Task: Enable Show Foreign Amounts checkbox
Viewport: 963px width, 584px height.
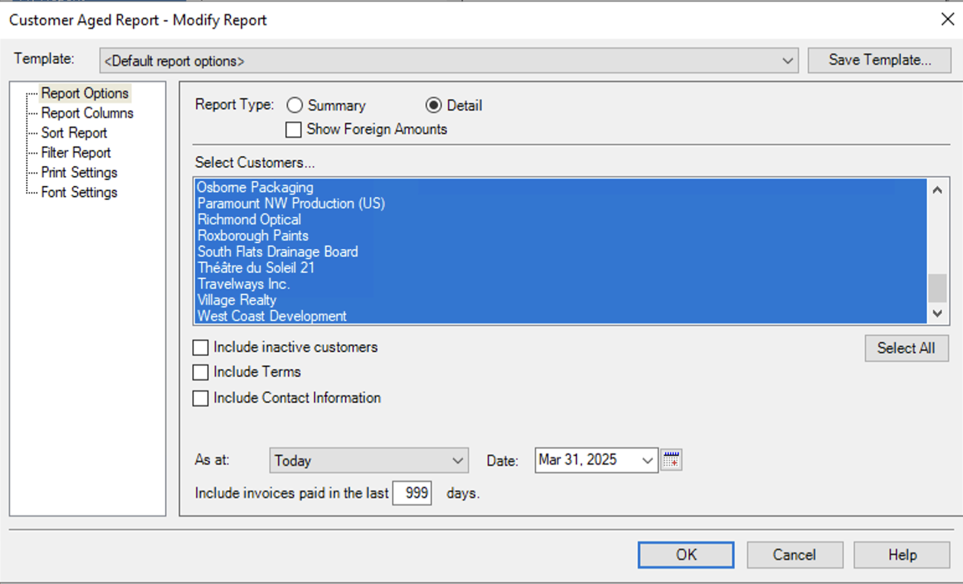Action: [293, 130]
